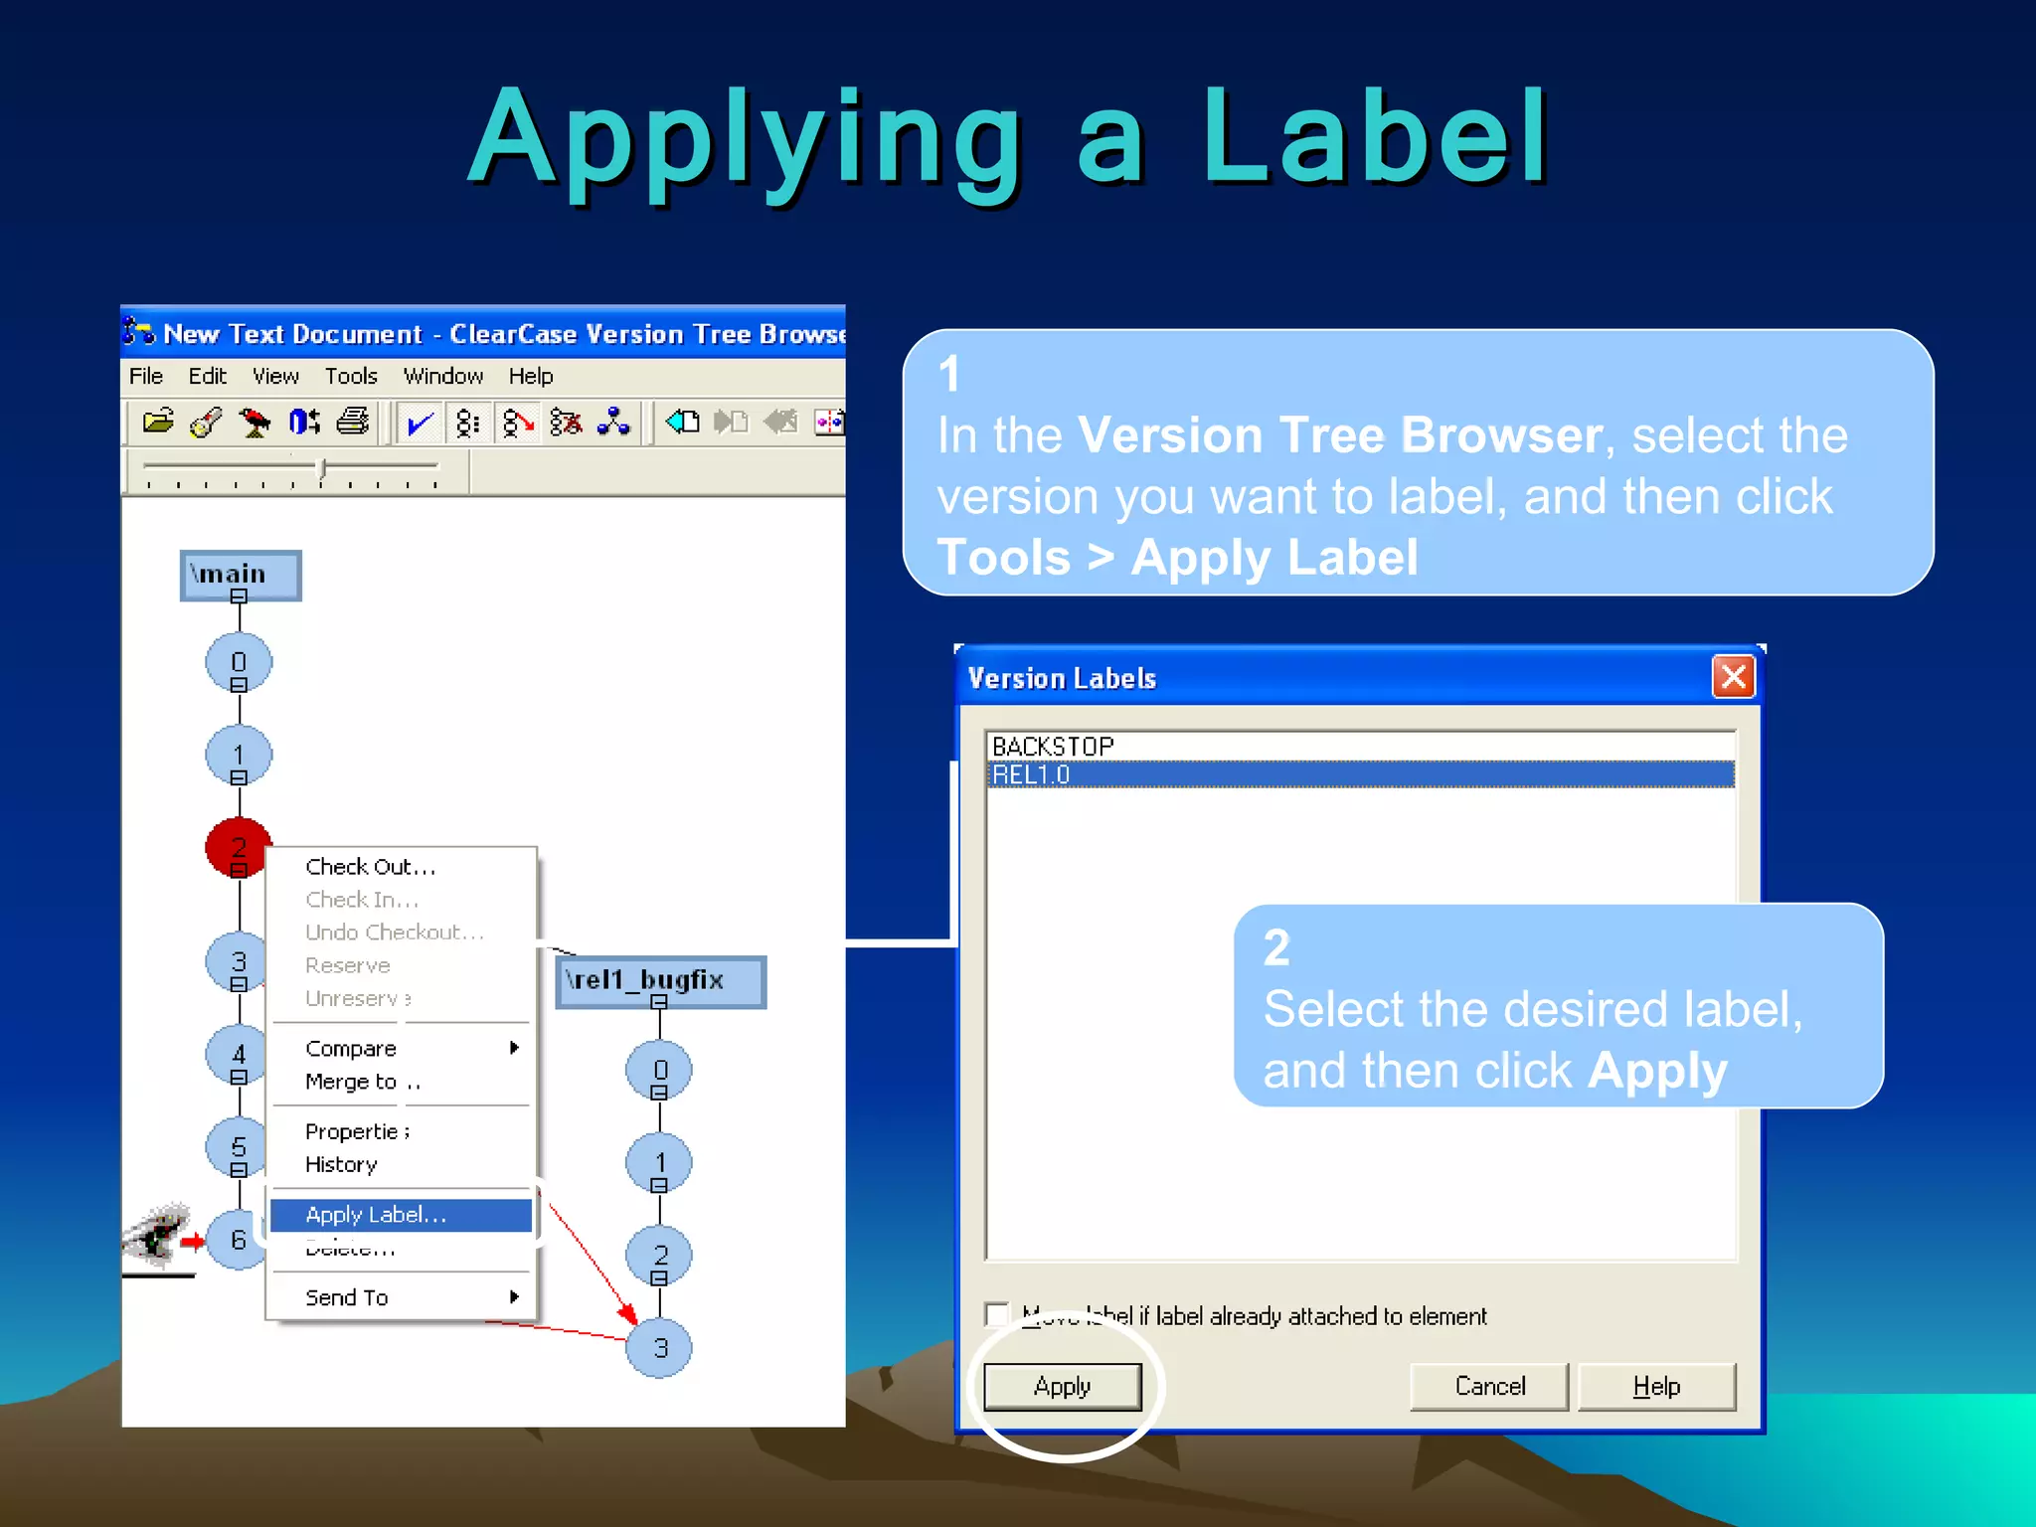The image size is (2036, 1527).
Task: Select the red version 2 node on main
Action: click(x=237, y=847)
